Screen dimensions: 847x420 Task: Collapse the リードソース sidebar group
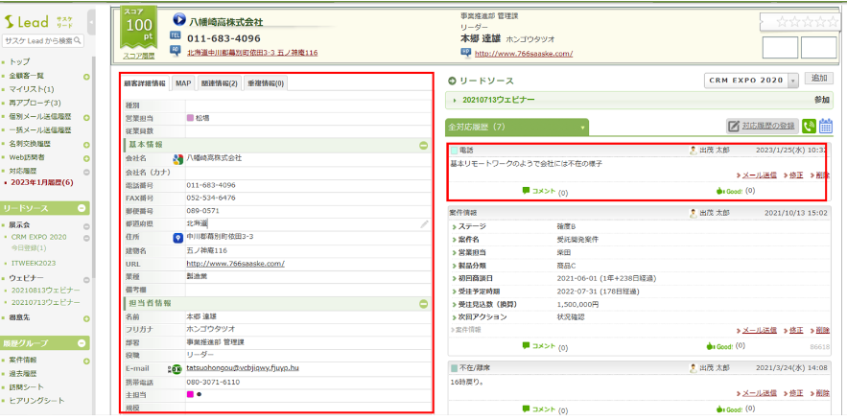point(82,207)
